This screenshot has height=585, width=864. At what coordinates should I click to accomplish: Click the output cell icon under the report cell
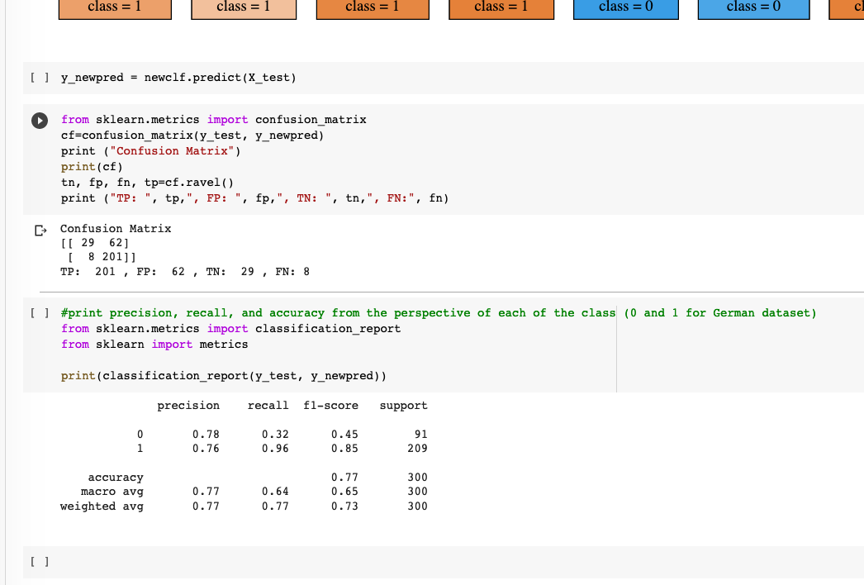coord(39,405)
